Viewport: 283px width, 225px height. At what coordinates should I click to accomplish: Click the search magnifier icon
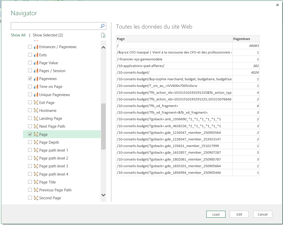point(102,26)
